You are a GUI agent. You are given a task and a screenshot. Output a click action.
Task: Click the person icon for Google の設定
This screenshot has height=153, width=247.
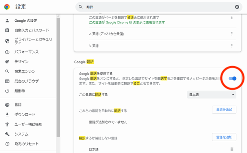pos(7,20)
